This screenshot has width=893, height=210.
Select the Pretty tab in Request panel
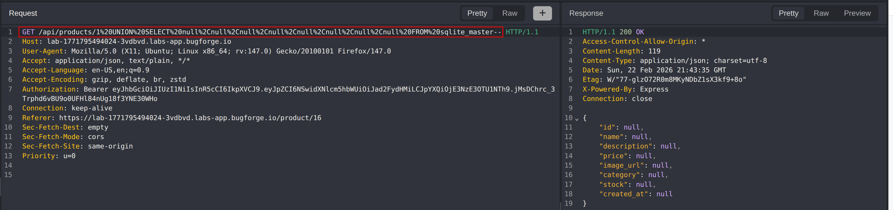click(x=477, y=13)
